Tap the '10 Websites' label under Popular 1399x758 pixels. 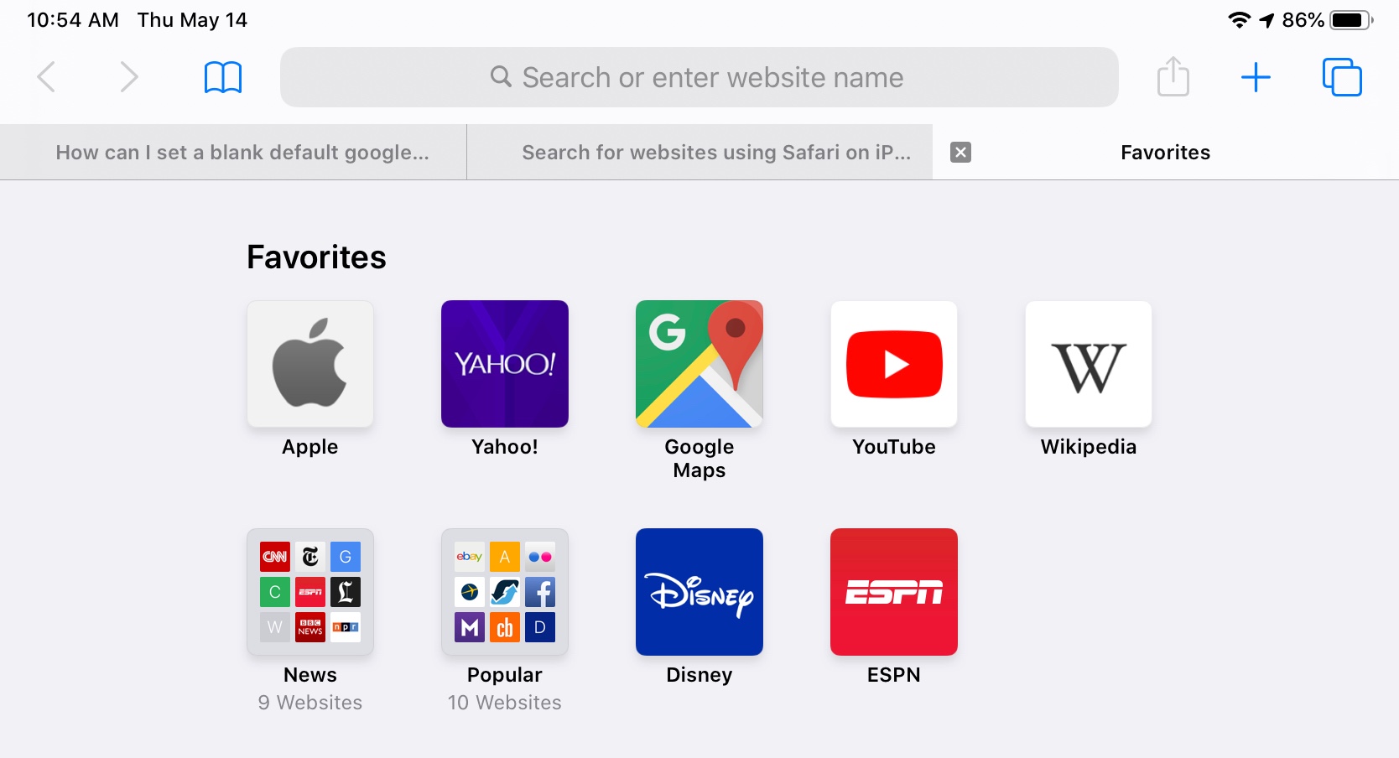click(x=505, y=703)
